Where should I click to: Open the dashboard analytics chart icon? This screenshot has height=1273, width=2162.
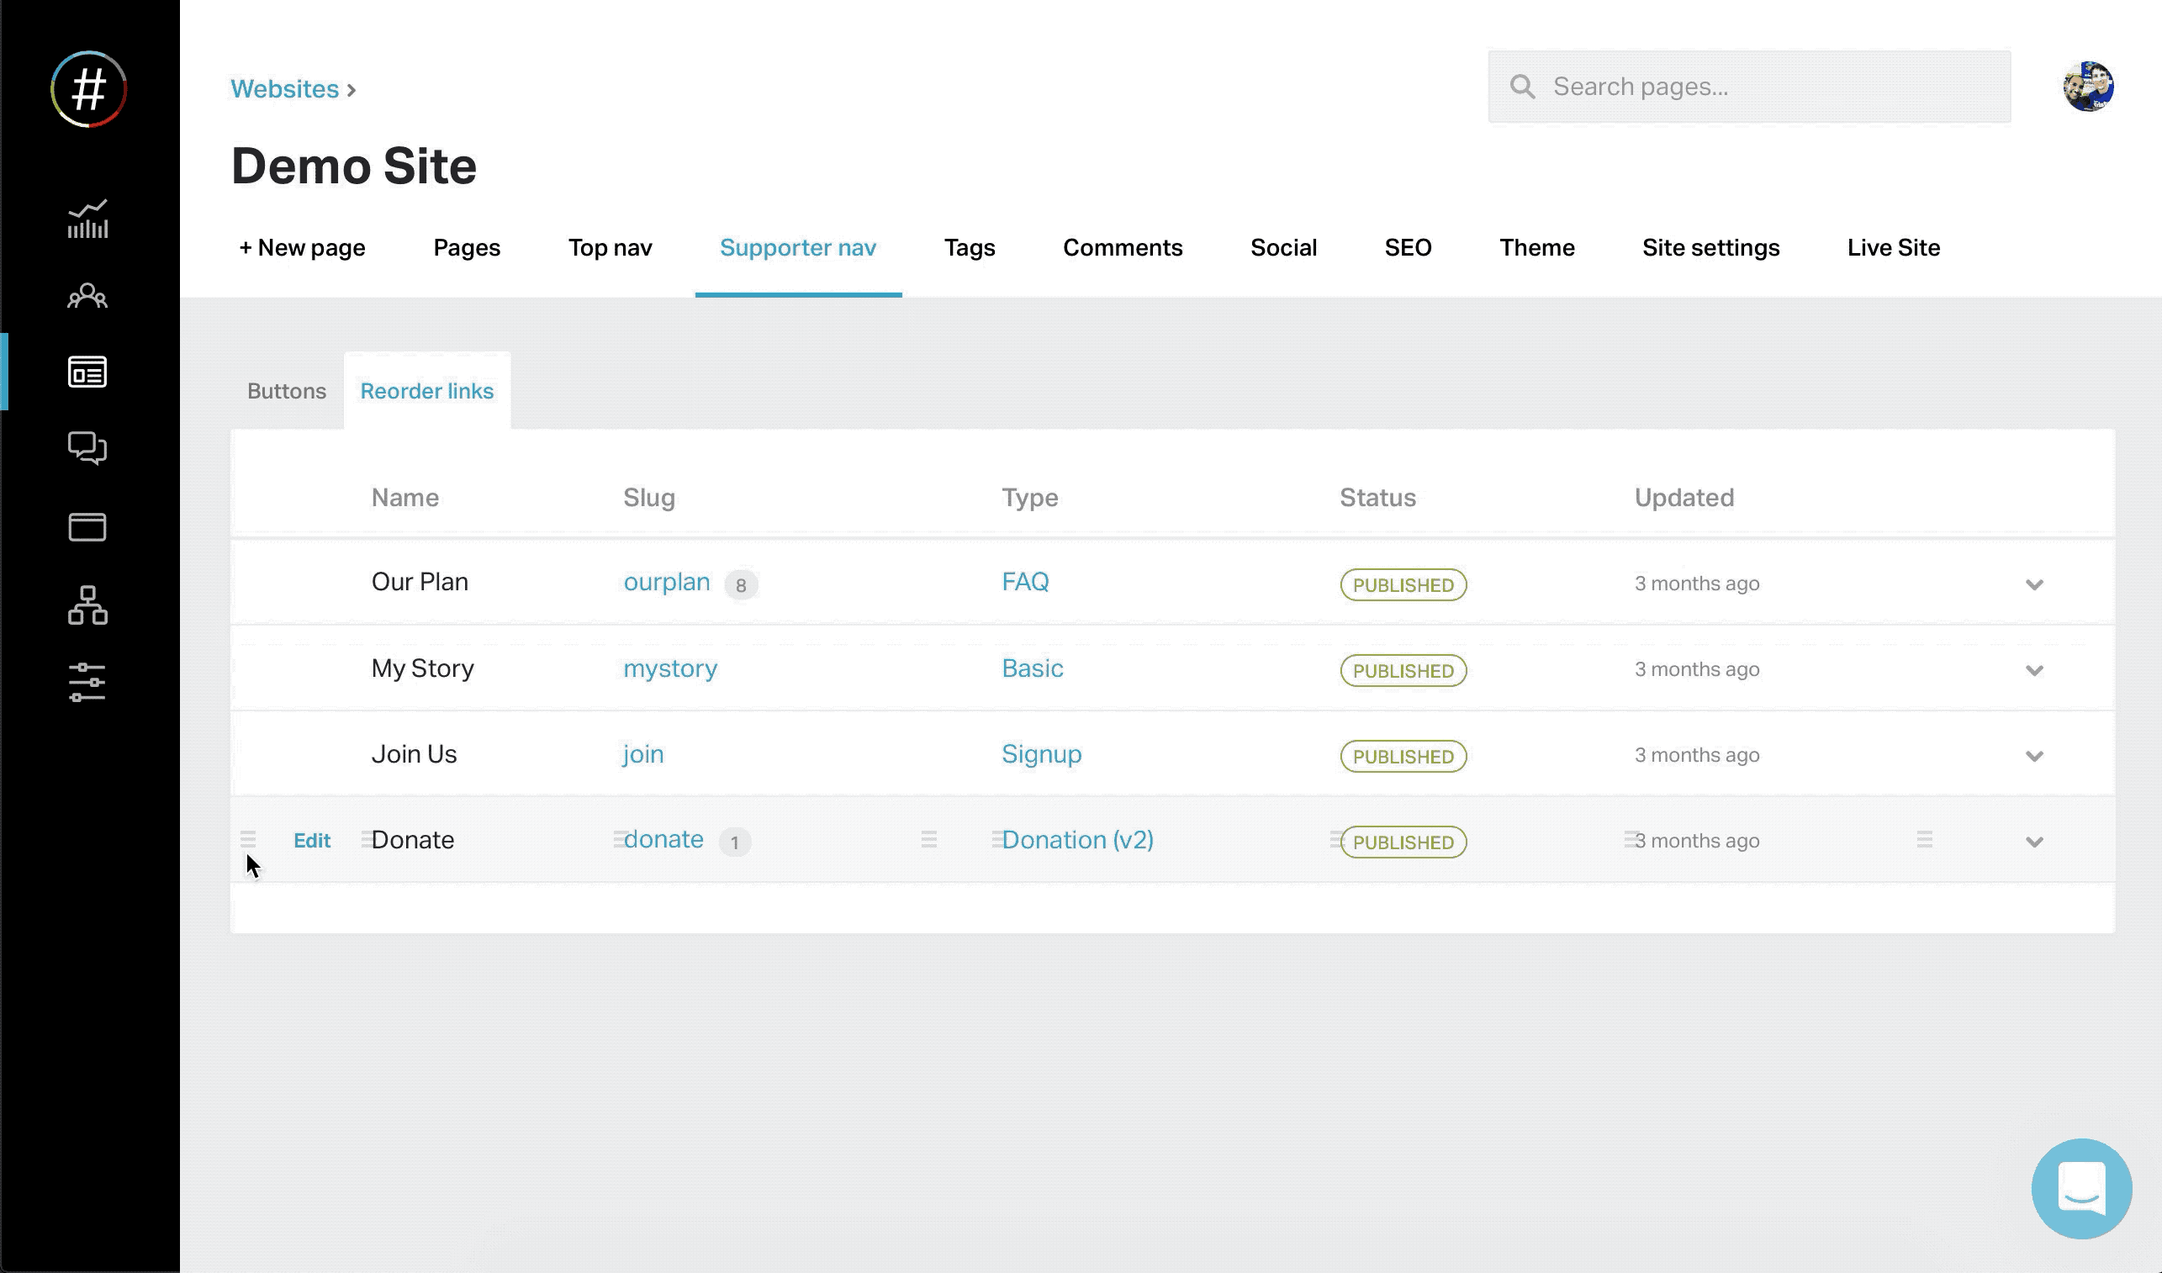click(x=87, y=219)
